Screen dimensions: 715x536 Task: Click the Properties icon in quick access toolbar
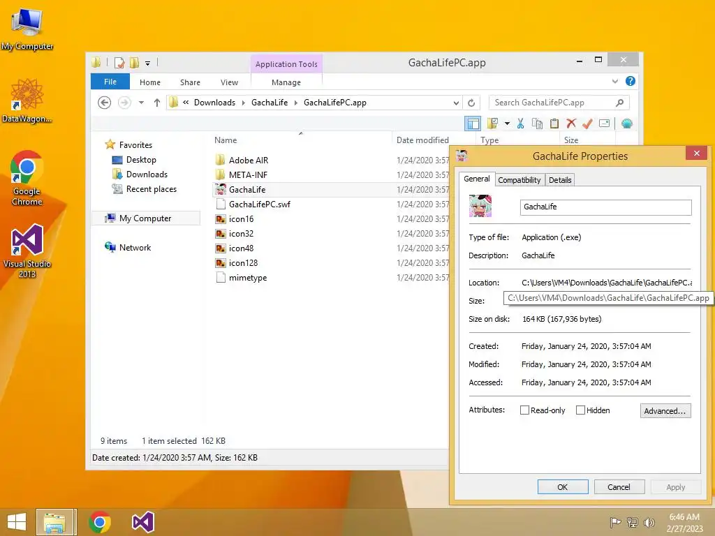coord(119,62)
